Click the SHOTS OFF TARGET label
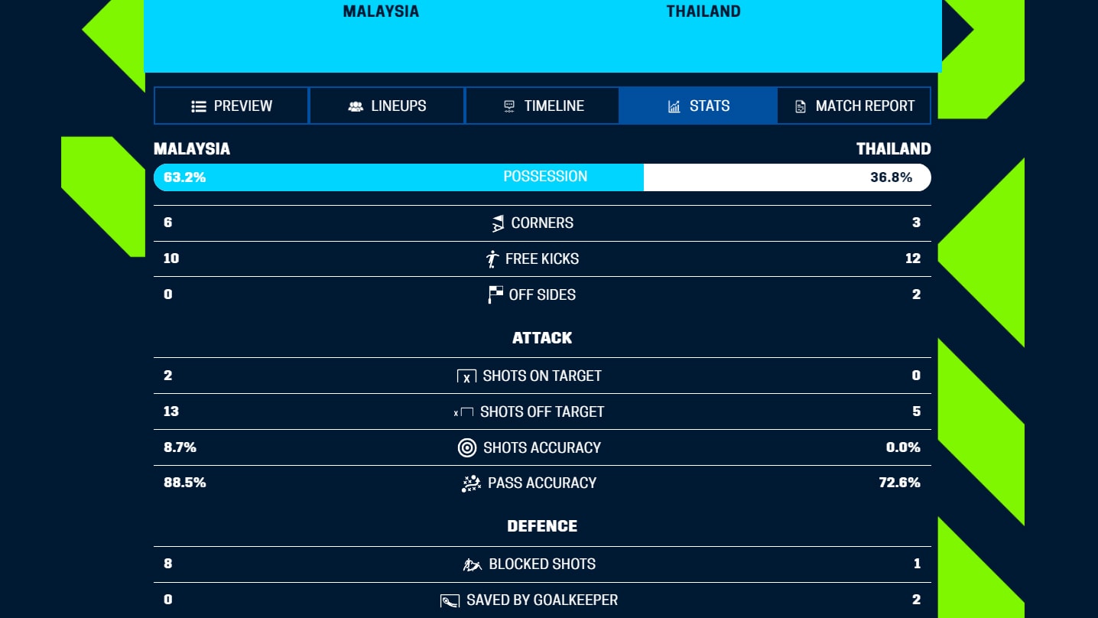The height and width of the screenshot is (618, 1098). [542, 411]
